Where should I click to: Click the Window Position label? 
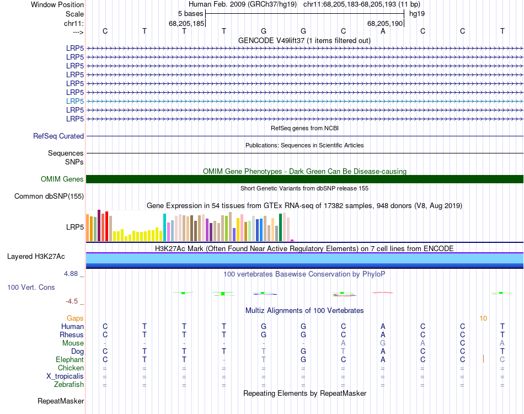coord(57,4)
